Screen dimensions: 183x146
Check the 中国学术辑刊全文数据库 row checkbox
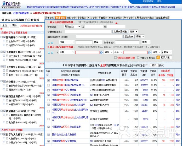pos(48,90)
